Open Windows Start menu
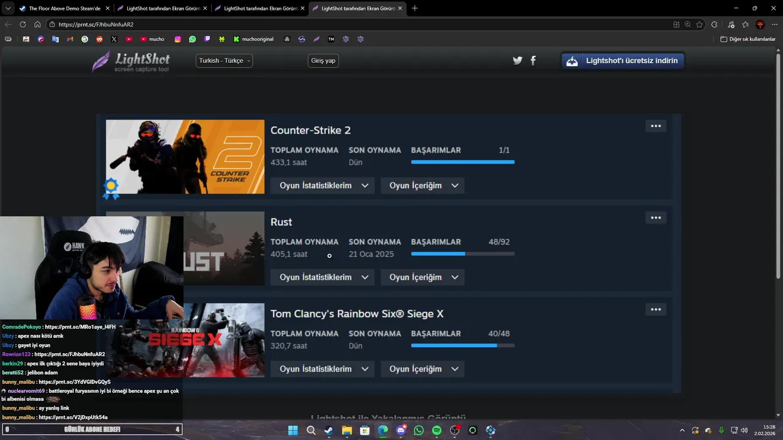783x440 pixels. point(292,430)
